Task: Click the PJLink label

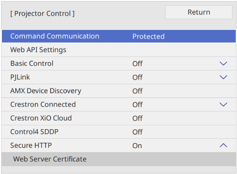Action: tap(20, 77)
